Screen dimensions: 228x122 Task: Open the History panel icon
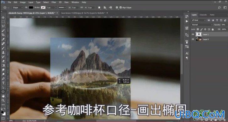pos(187,16)
